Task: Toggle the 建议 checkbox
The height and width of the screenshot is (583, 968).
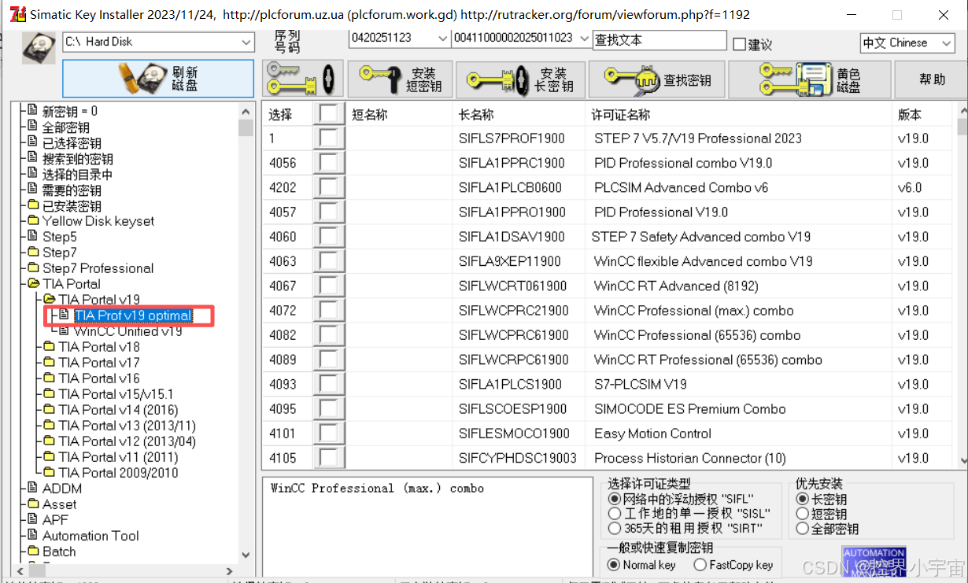Action: click(x=739, y=45)
